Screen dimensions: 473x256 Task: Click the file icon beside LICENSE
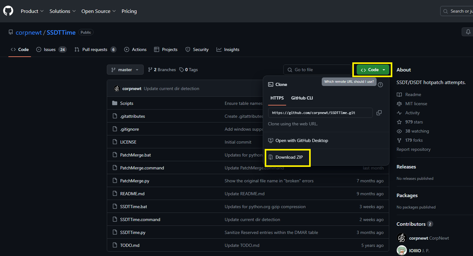pyautogui.click(x=115, y=142)
